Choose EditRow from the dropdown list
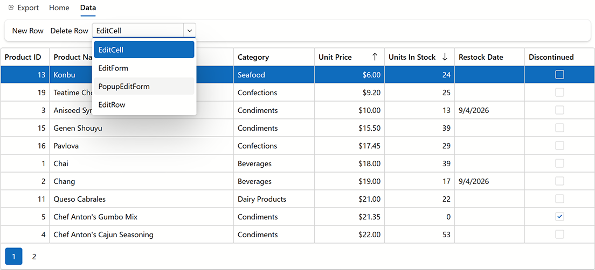 coord(144,104)
